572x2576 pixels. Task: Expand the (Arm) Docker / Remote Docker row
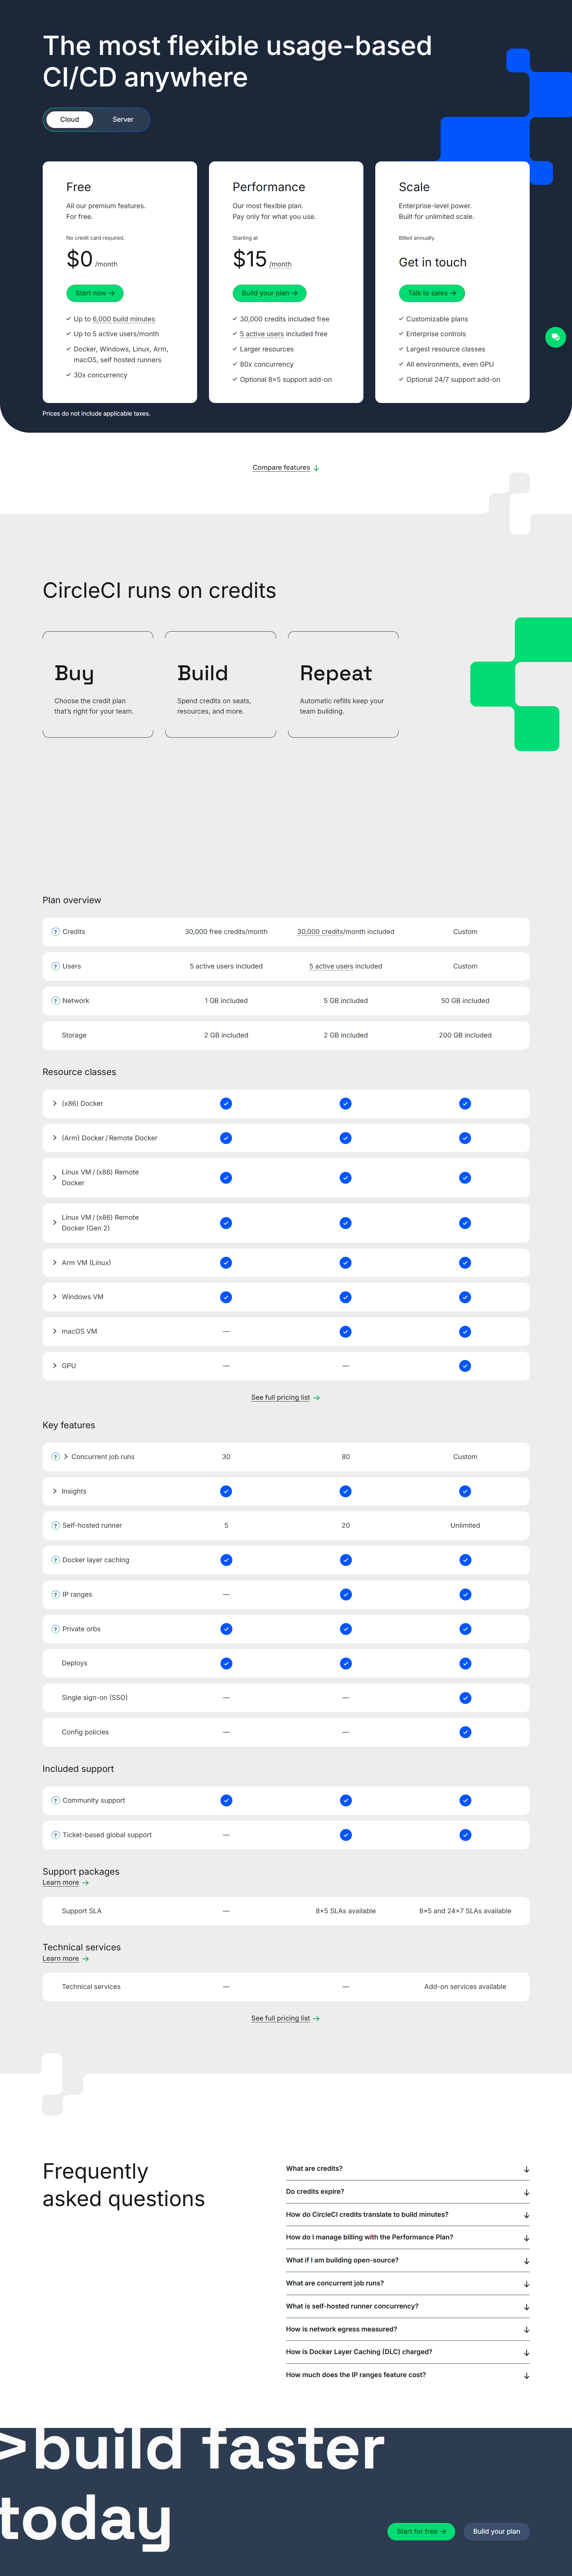tap(55, 1138)
